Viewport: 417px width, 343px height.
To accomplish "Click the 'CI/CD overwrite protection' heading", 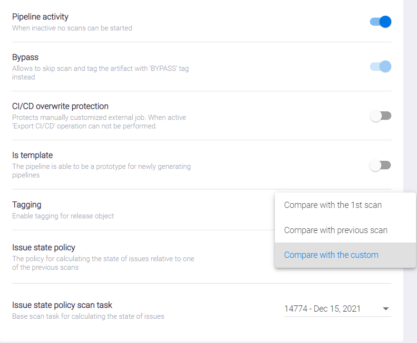I will coord(60,106).
